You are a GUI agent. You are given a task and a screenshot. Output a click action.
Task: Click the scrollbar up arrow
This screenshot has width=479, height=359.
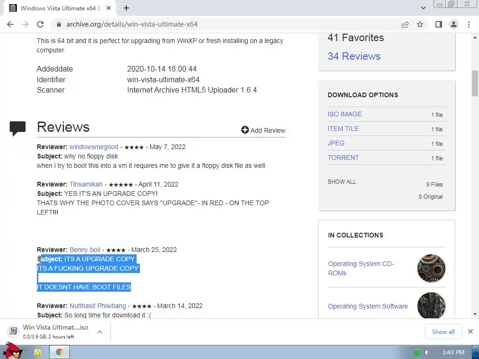coord(475,37)
